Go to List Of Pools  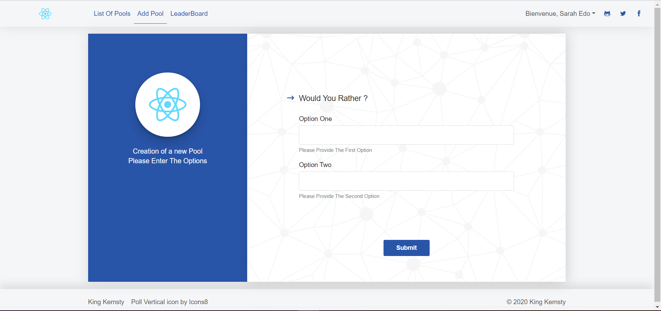pos(112,13)
